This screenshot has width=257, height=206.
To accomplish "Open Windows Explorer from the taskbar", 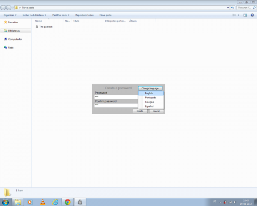I will click(x=18, y=202).
